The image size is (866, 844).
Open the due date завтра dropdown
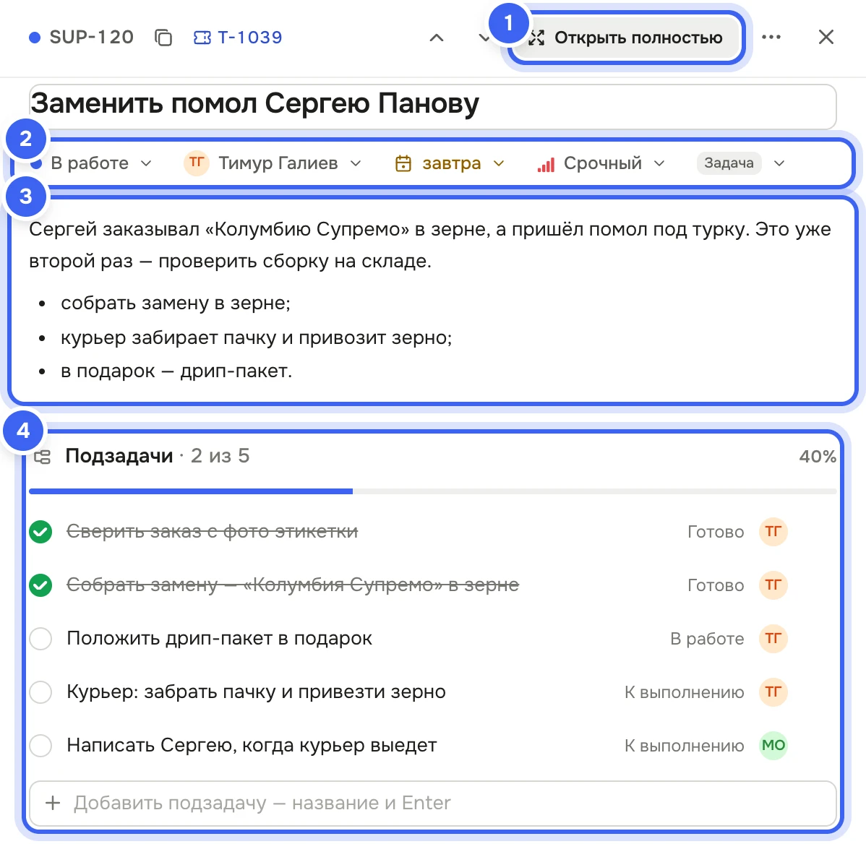tap(450, 163)
